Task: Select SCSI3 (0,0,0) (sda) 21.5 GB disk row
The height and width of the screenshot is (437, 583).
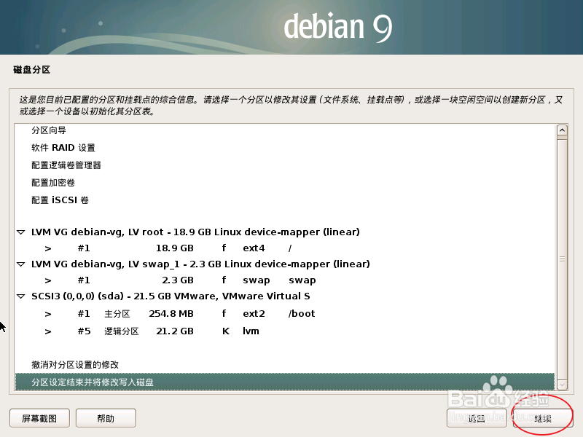Action: (284, 296)
